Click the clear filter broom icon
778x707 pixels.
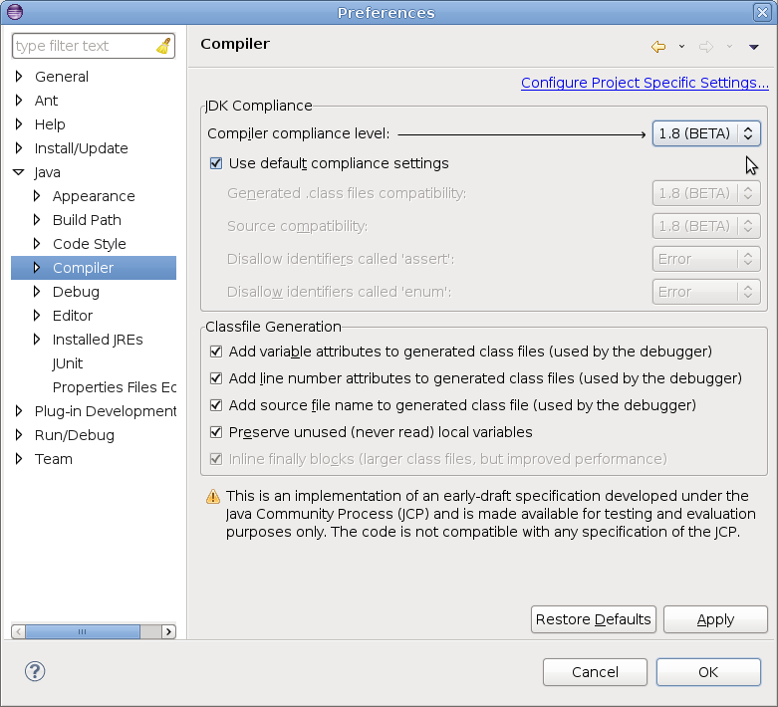pos(163,46)
